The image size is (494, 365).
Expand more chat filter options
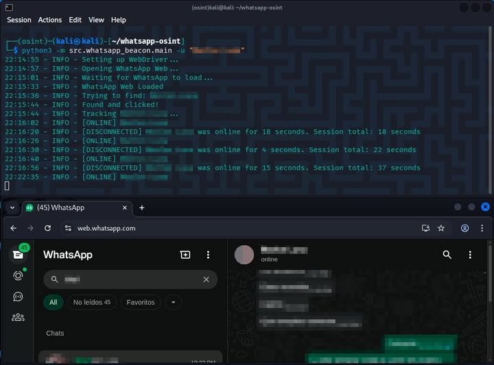(174, 302)
